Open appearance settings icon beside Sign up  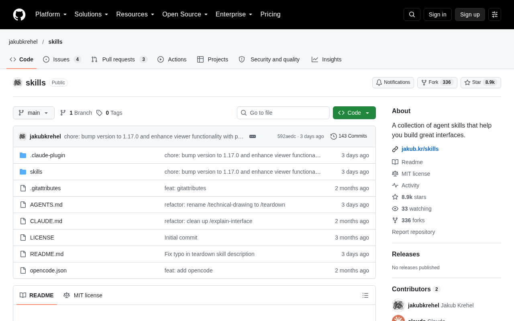click(x=495, y=14)
